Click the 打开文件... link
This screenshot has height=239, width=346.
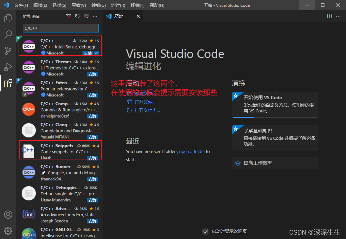tap(145, 102)
